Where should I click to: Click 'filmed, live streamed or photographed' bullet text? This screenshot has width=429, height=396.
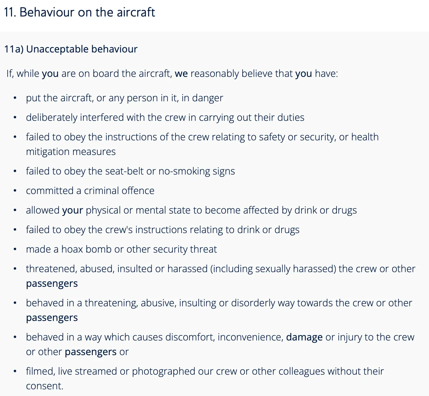pos(205,371)
